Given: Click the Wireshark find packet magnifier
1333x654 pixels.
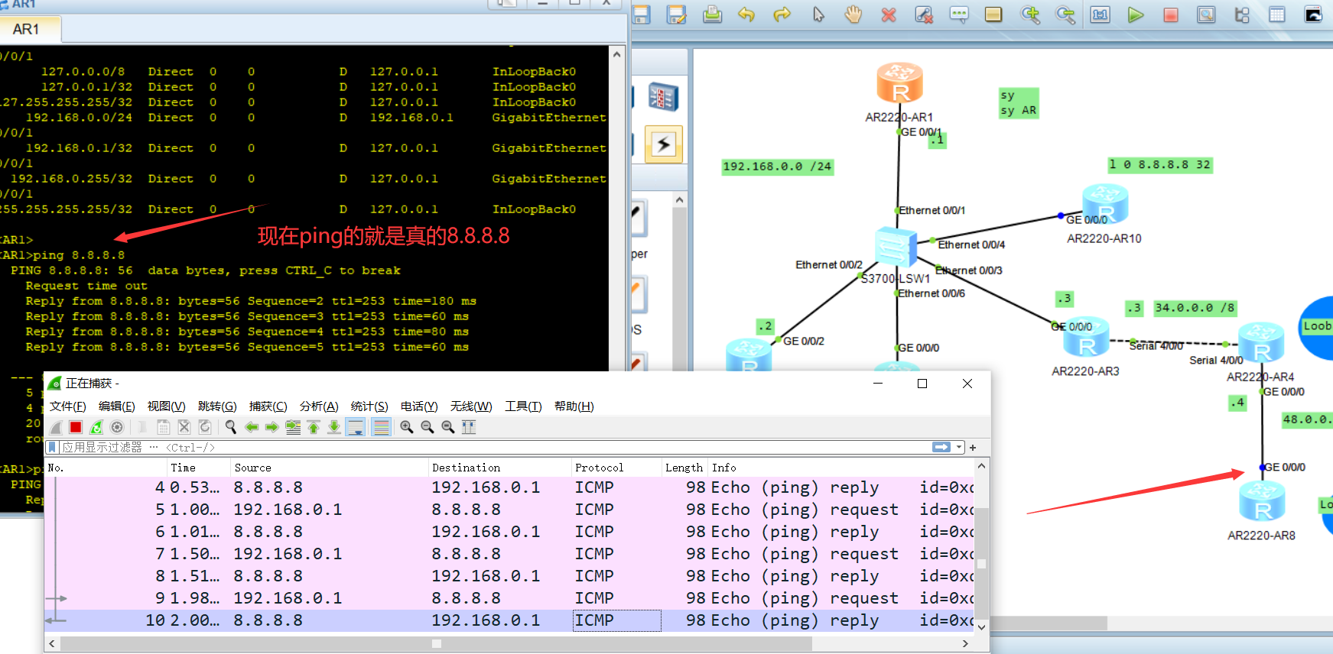Looking at the screenshot, I should (230, 427).
